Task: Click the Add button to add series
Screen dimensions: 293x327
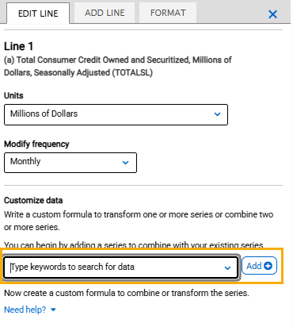Action: 259,266
